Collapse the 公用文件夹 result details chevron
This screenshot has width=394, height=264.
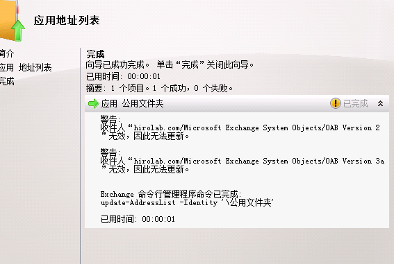(x=380, y=103)
